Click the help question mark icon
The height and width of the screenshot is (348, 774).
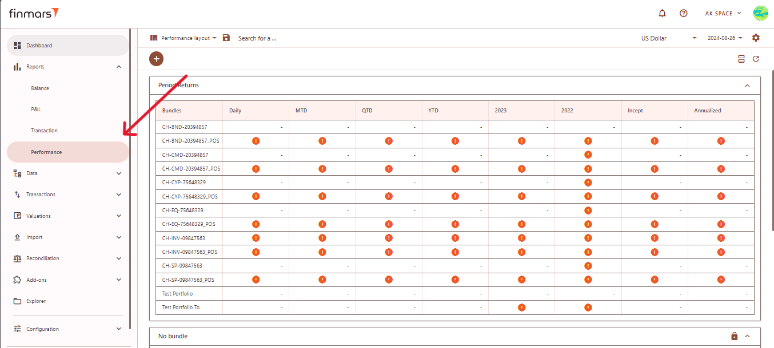[x=683, y=13]
